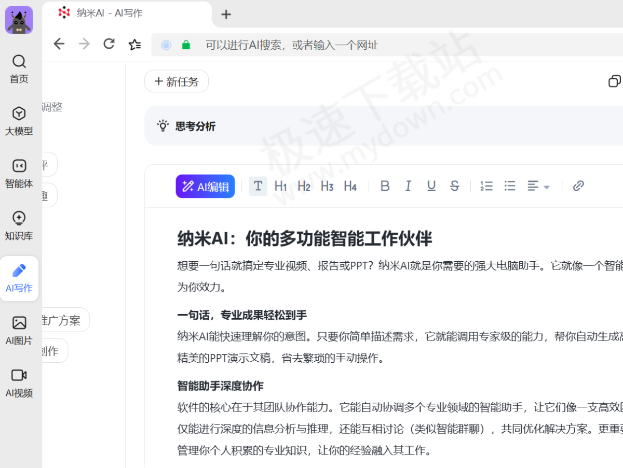Go to 首页 from the sidebar menu

tap(19, 69)
